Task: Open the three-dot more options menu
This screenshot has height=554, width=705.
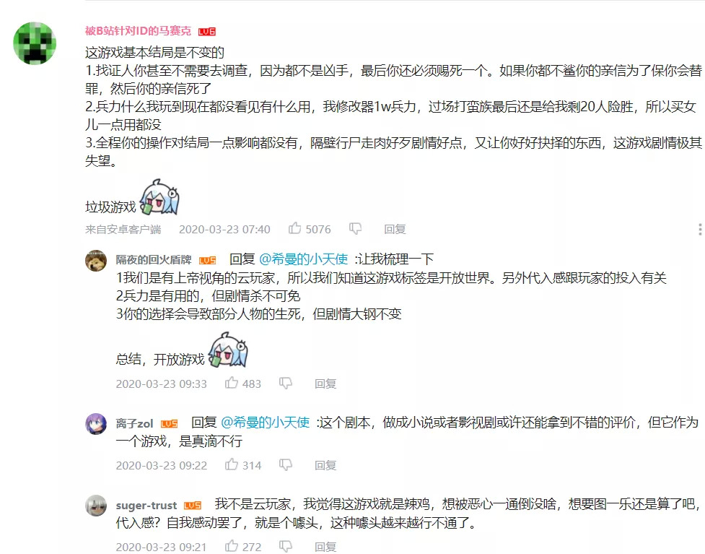Action: click(x=700, y=229)
